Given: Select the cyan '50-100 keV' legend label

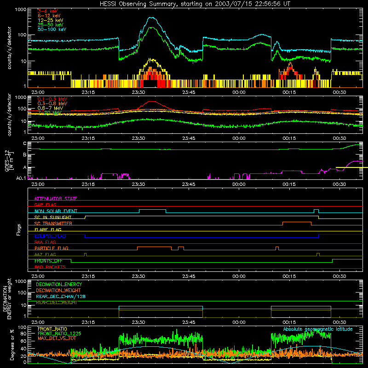Looking at the screenshot, I should click(x=52, y=29).
